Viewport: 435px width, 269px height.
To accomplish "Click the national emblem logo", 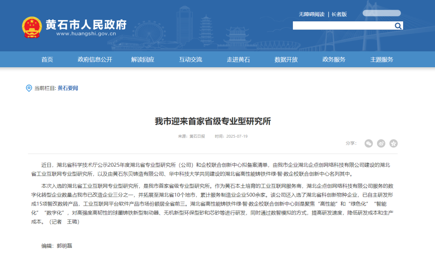I will tap(32, 27).
